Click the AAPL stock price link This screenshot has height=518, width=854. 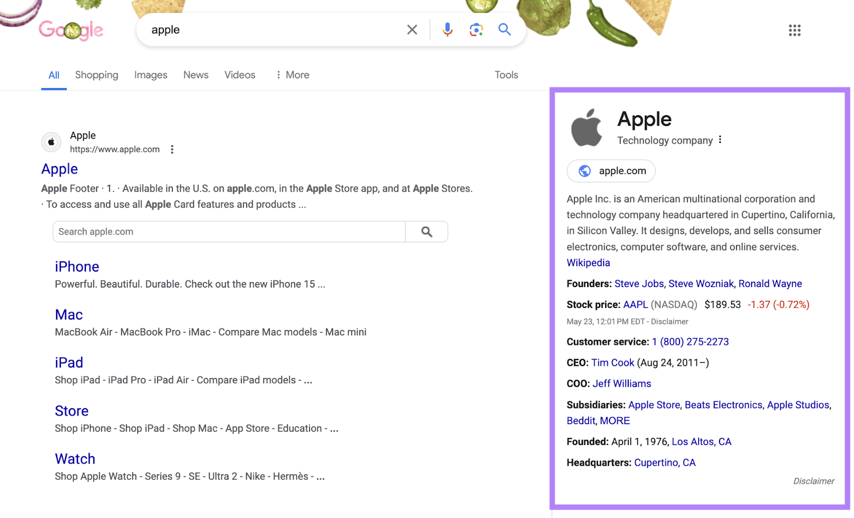point(635,305)
